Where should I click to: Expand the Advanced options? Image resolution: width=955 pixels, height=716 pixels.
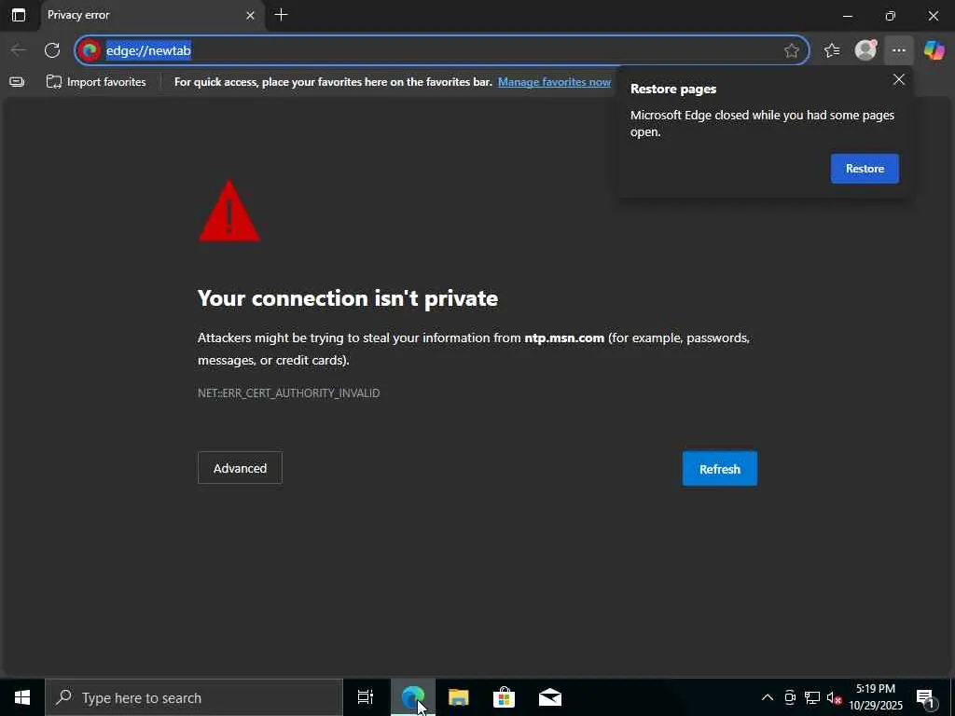[240, 468]
